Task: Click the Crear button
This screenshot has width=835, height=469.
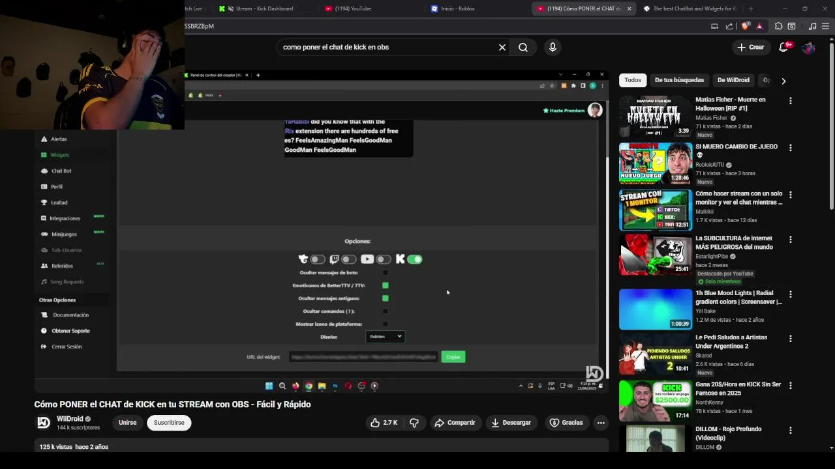Action: pyautogui.click(x=750, y=47)
